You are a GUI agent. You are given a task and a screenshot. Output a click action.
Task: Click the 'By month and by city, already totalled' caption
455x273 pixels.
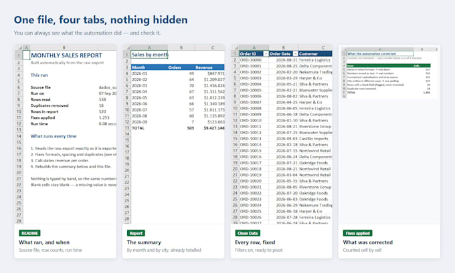tap(164, 250)
